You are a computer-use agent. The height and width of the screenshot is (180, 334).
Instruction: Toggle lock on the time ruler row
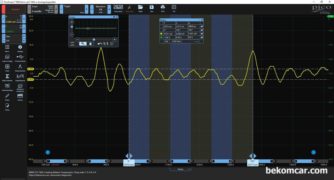point(201,26)
